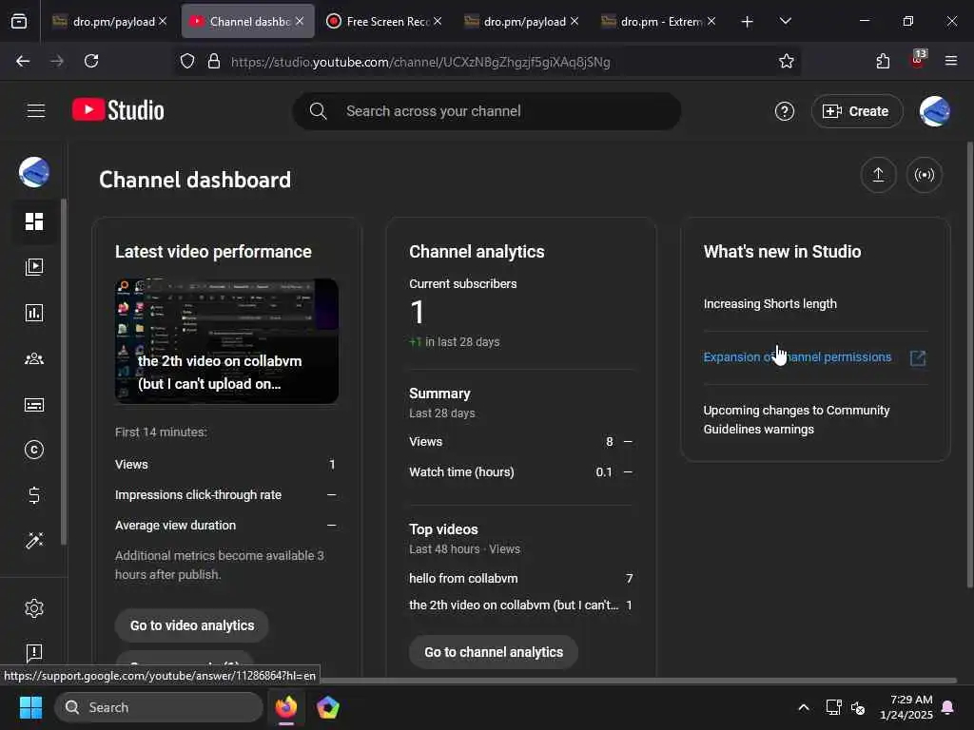Viewport: 974px width, 730px height.
Task: Open the Help question mark icon
Action: [x=784, y=111]
